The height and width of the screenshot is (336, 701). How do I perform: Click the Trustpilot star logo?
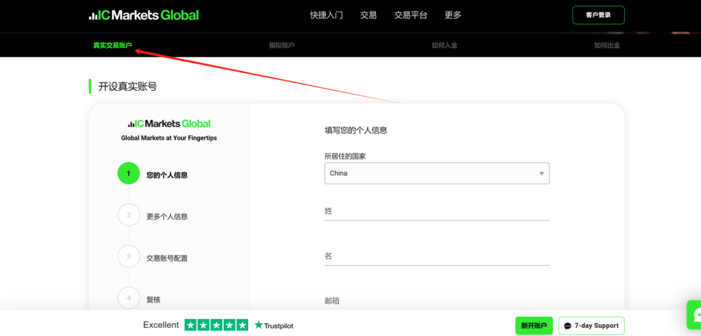(x=274, y=325)
